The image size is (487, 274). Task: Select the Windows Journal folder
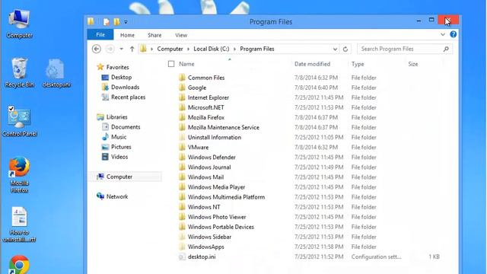(x=209, y=167)
